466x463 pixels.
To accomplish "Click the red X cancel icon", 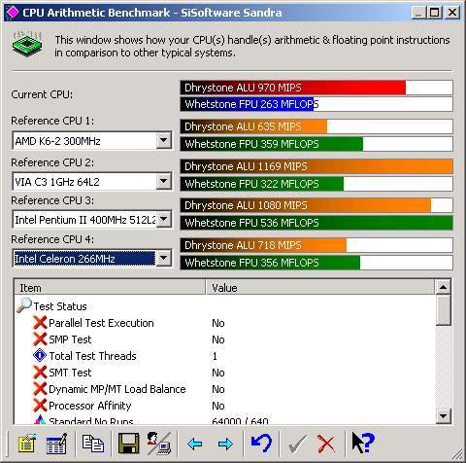I will click(326, 444).
